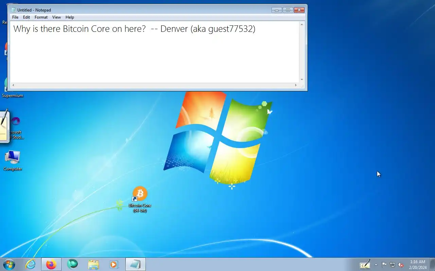Minimize the Notepad window

(277, 10)
